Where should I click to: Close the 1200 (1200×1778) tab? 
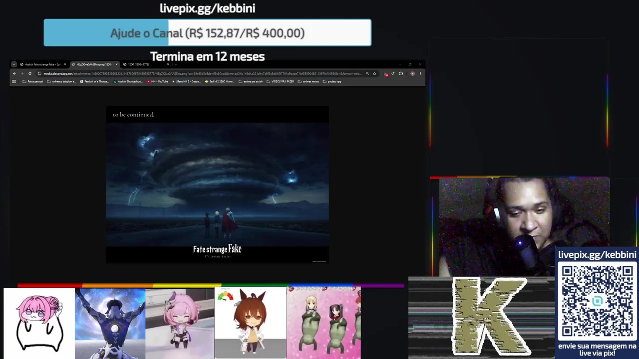[x=168, y=64]
